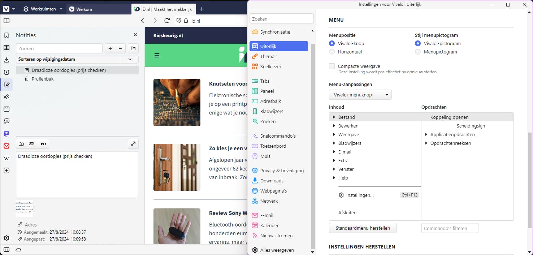This screenshot has width=533, height=255.
Task: Select Horizontaal as menu position
Action: [331, 52]
